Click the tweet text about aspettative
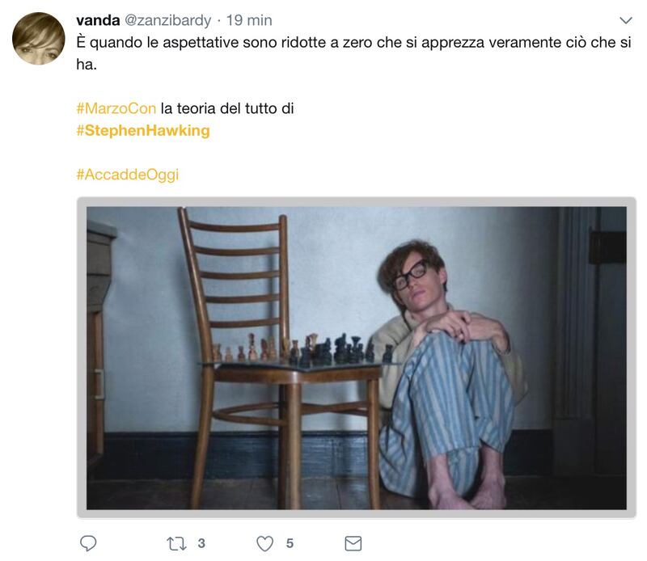 click(353, 53)
